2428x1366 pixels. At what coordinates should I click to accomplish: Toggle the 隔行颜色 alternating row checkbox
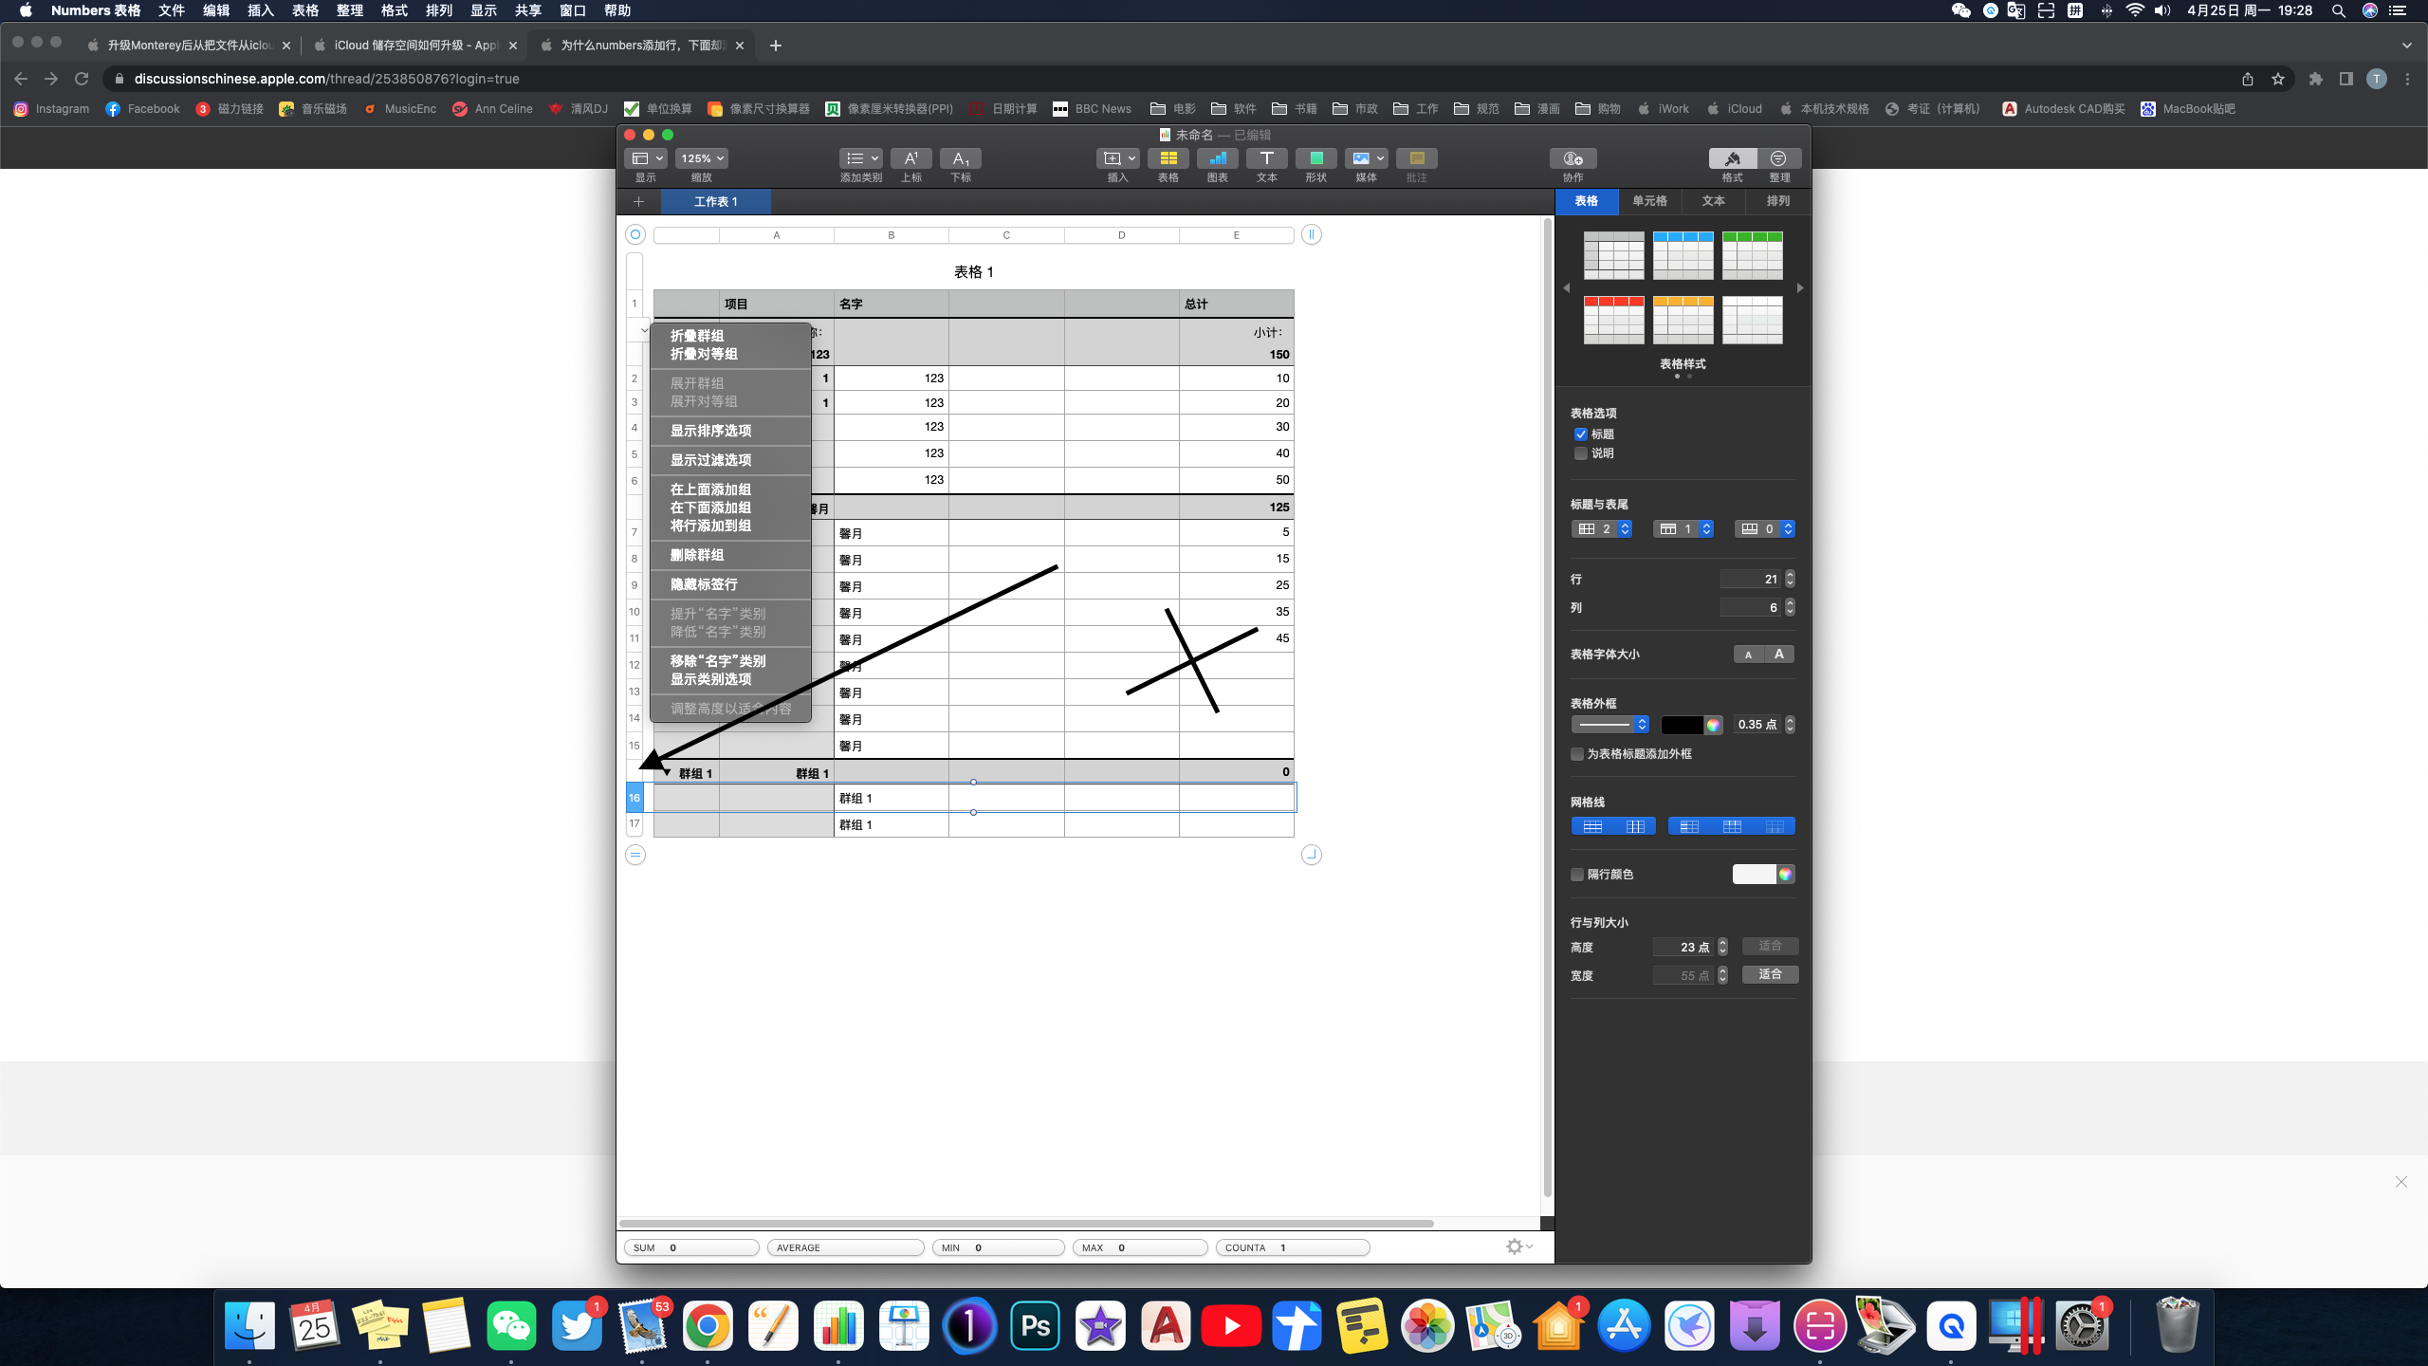pyautogui.click(x=1577, y=875)
